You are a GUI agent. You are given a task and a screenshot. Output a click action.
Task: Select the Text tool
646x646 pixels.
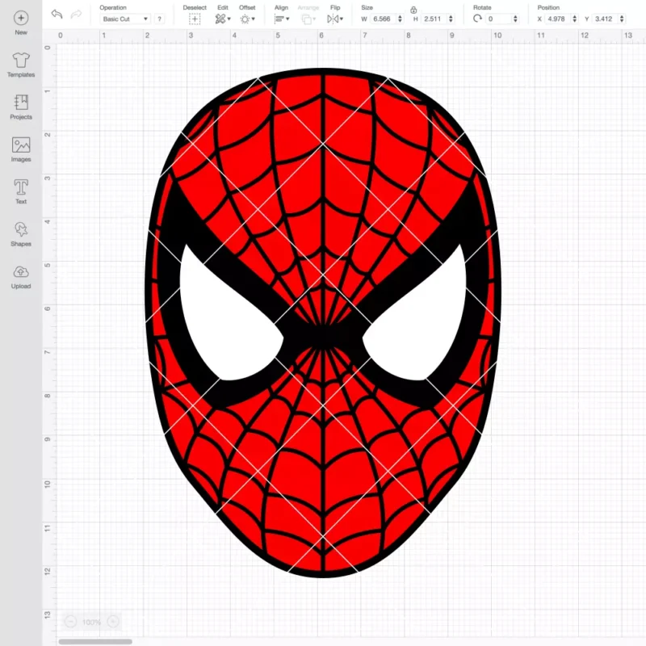[21, 187]
